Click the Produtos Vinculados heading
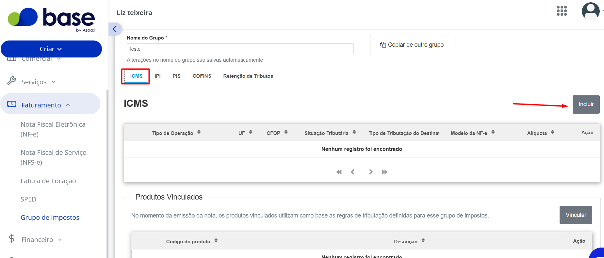The height and width of the screenshot is (258, 604). (169, 197)
